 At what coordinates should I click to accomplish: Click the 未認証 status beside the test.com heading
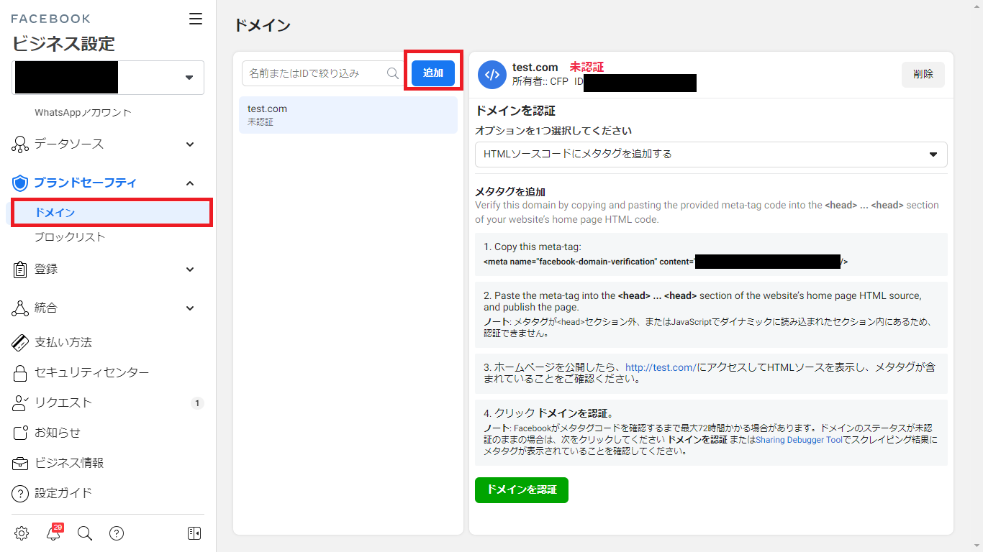(x=586, y=67)
